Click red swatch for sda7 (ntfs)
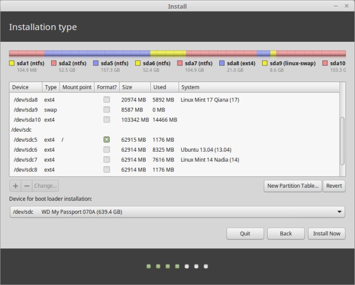Screen dimensions: 355x285 (180, 63)
